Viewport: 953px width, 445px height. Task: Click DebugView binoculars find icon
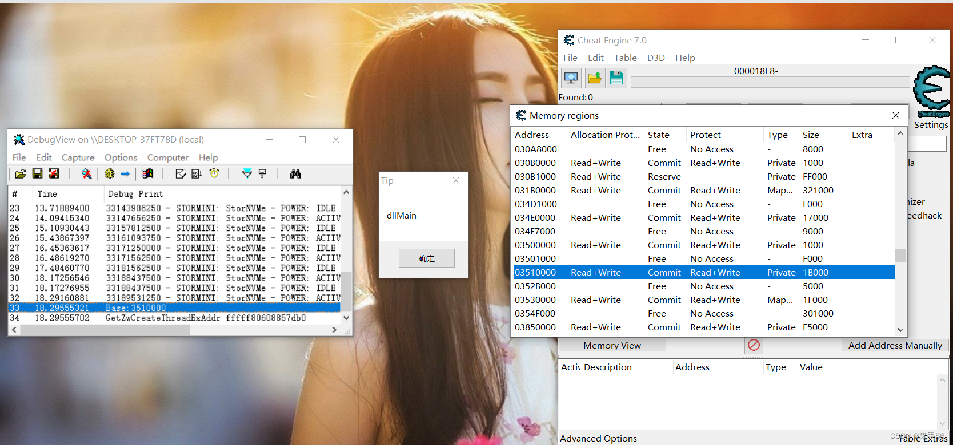(x=295, y=174)
